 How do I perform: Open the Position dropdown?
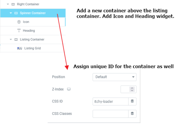click(114, 77)
